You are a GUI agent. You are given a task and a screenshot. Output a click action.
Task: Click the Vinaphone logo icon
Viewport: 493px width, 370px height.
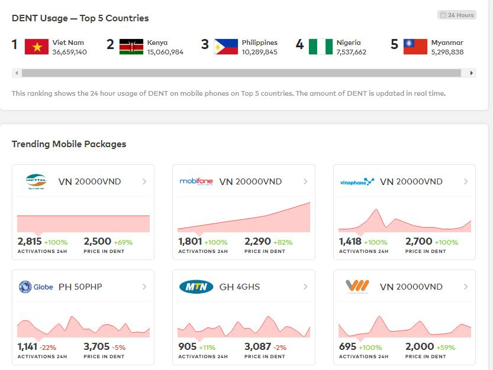point(357,181)
